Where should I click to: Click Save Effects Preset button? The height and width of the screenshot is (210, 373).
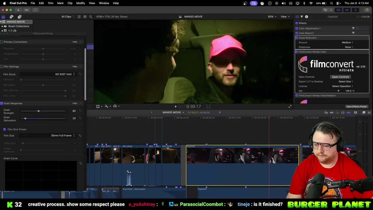click(356, 106)
